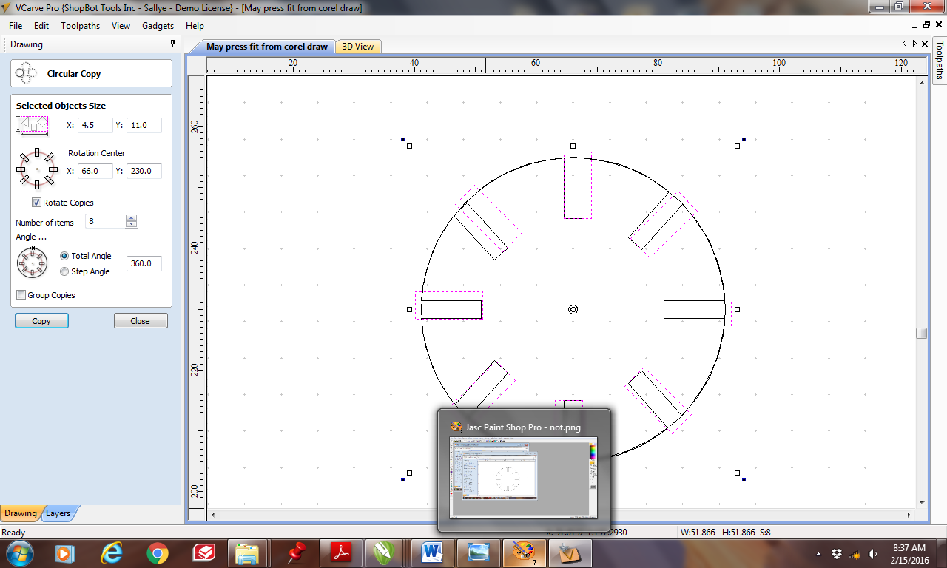Click the Rotation Center diagram icon
This screenshot has height=568, width=947.
36,169
